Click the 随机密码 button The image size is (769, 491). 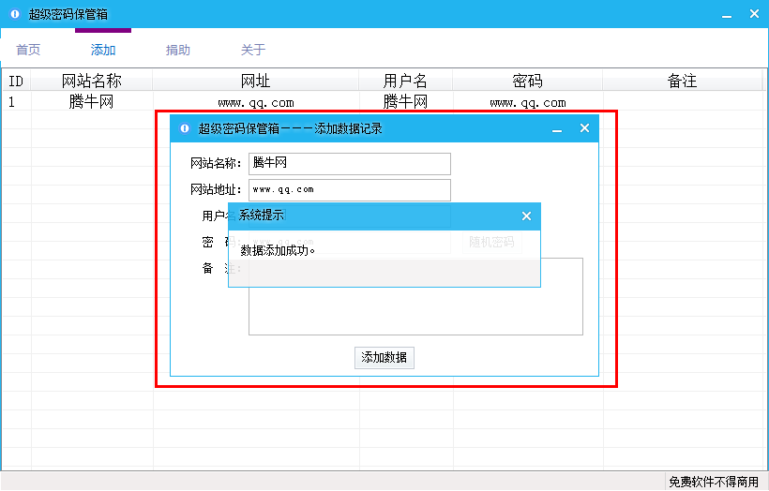click(491, 242)
